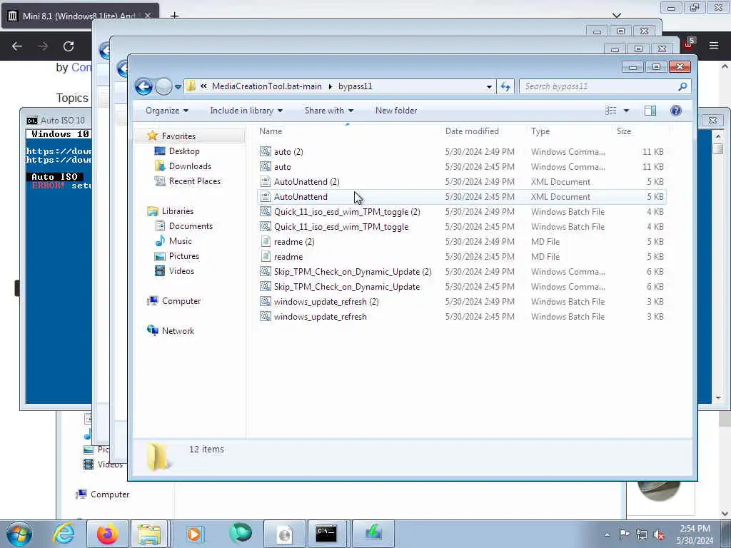Viewport: 731px width, 548px height.
Task: Click the search magnifier icon
Action: (682, 86)
